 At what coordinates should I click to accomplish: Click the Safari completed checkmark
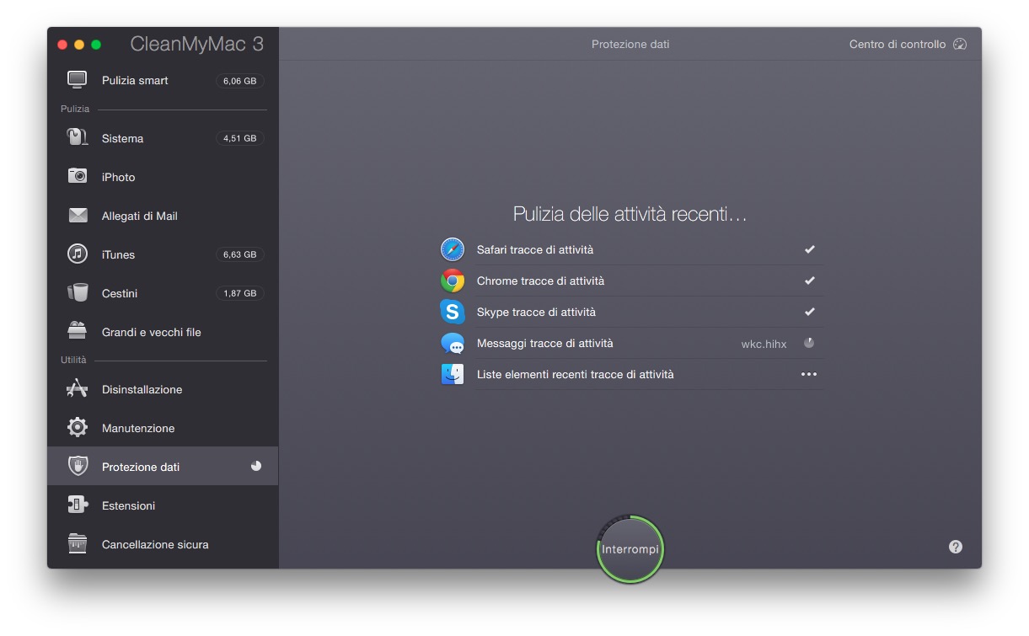[810, 249]
